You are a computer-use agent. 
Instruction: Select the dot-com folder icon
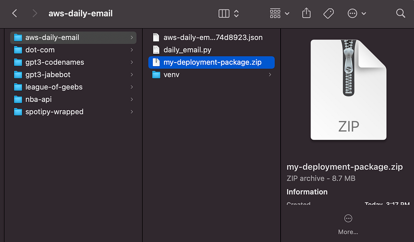[18, 50]
